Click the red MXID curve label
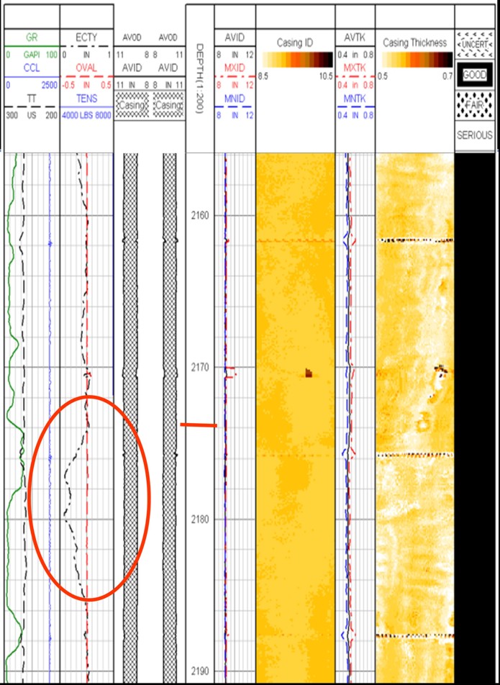 pos(235,67)
